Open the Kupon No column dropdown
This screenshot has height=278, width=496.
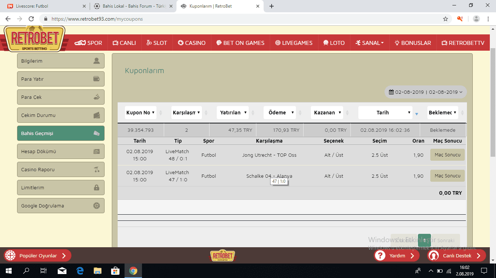(x=141, y=113)
